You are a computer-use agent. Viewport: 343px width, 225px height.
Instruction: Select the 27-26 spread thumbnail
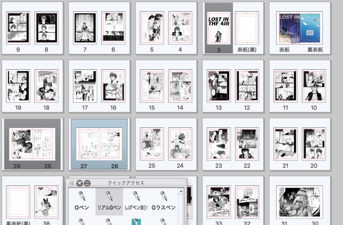click(x=99, y=144)
